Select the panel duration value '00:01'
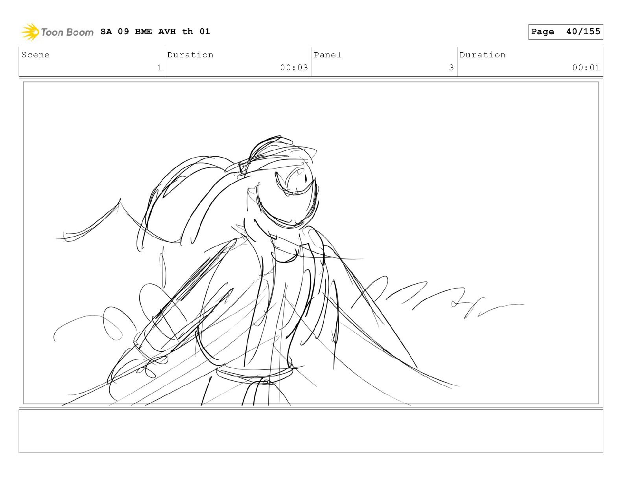 click(x=586, y=68)
